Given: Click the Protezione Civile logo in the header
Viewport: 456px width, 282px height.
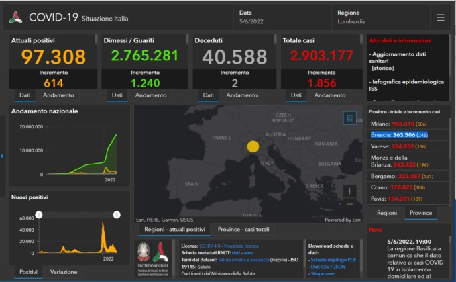Looking at the screenshot, I should 15,18.
